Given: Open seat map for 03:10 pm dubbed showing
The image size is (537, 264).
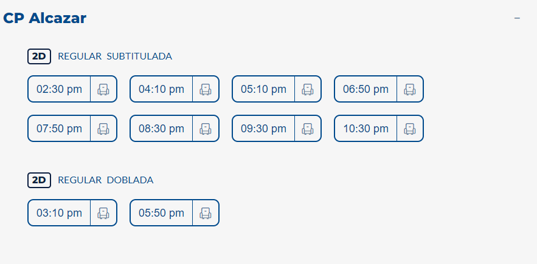Looking at the screenshot, I should (x=103, y=213).
